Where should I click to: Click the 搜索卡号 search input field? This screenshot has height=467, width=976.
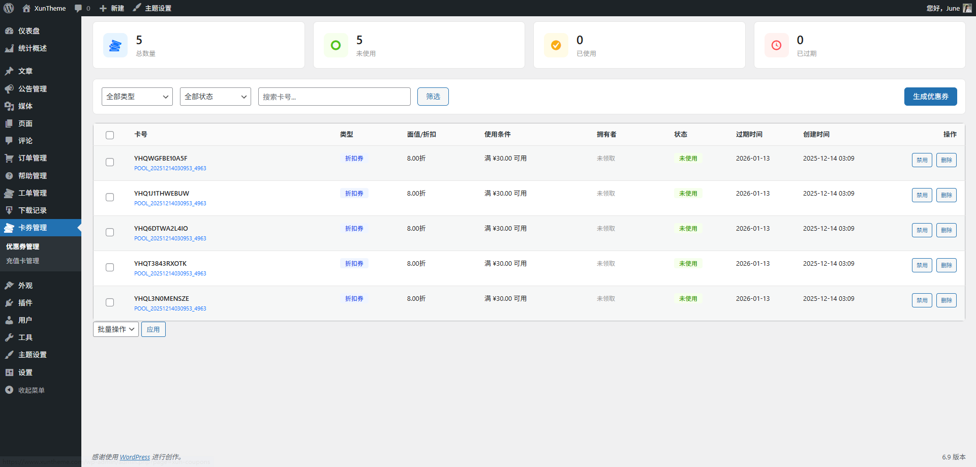click(x=334, y=97)
